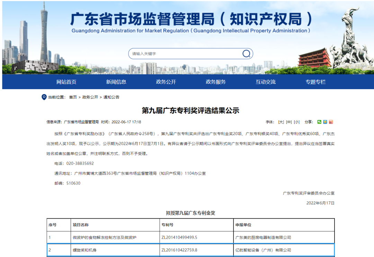Open 互动交流 navigation menu

(266, 82)
